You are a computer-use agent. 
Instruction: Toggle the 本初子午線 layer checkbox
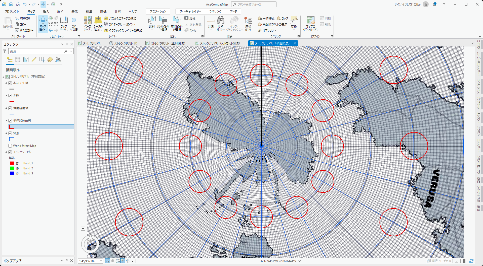[10, 83]
